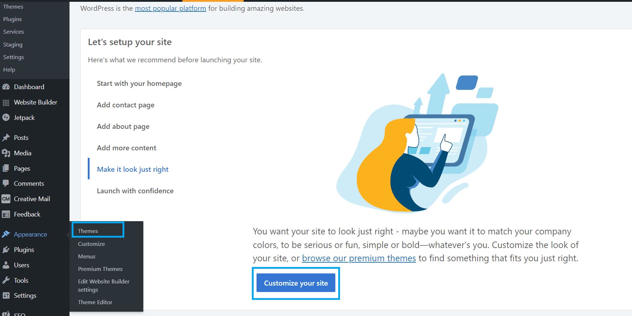
Task: Open the most popular platform link
Action: click(x=171, y=8)
